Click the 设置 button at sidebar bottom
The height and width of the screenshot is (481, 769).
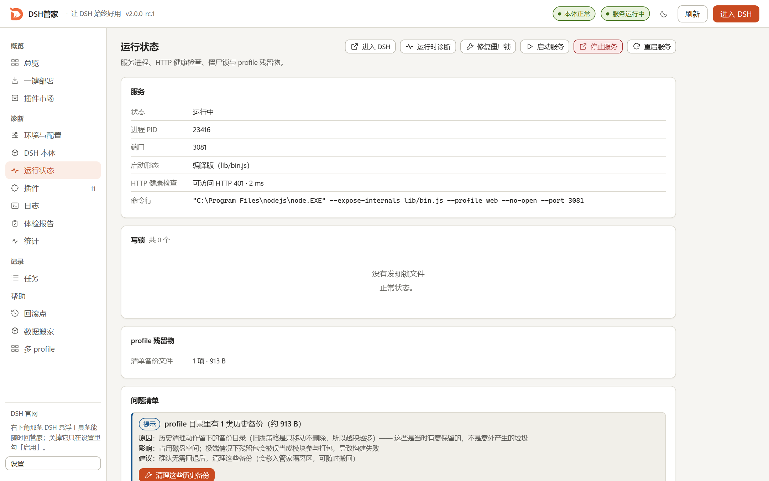point(53,463)
